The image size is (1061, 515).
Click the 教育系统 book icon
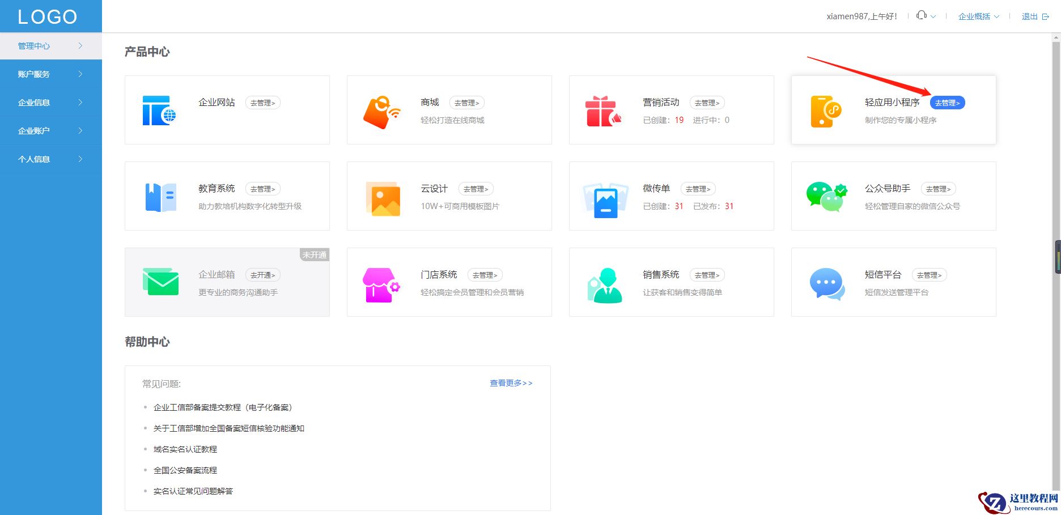[x=159, y=195]
